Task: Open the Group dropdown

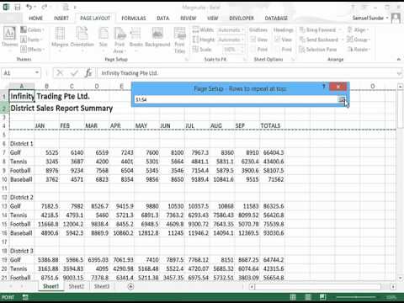Action: (359, 40)
